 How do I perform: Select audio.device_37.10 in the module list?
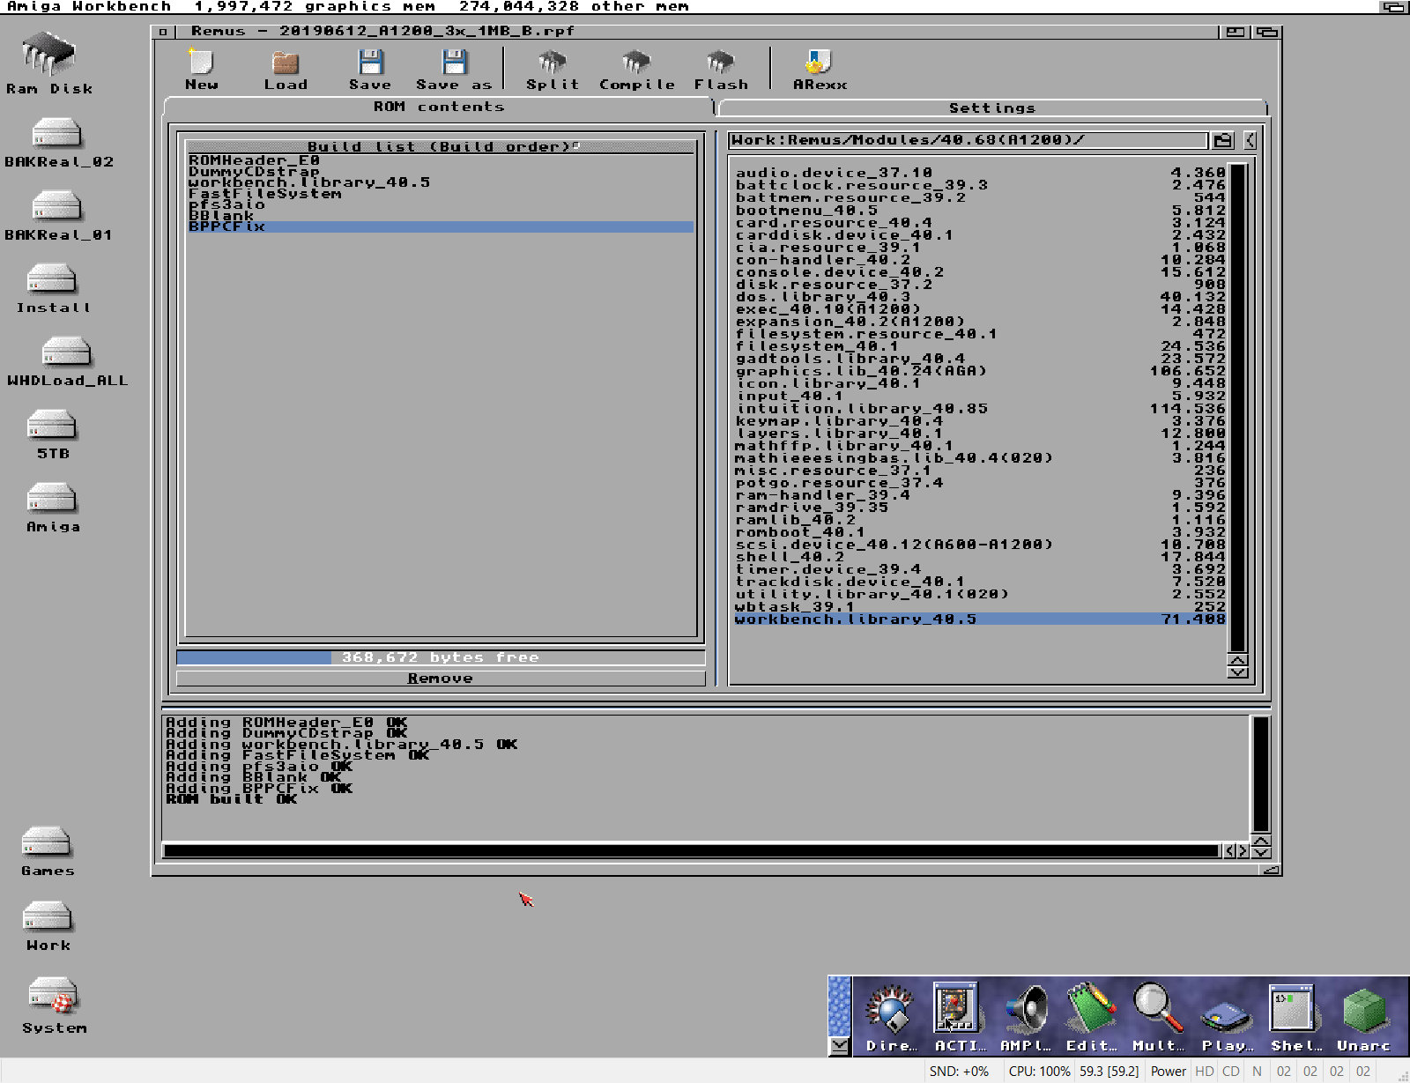tap(980, 173)
